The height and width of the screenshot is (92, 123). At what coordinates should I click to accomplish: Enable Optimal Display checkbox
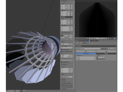click(97, 59)
